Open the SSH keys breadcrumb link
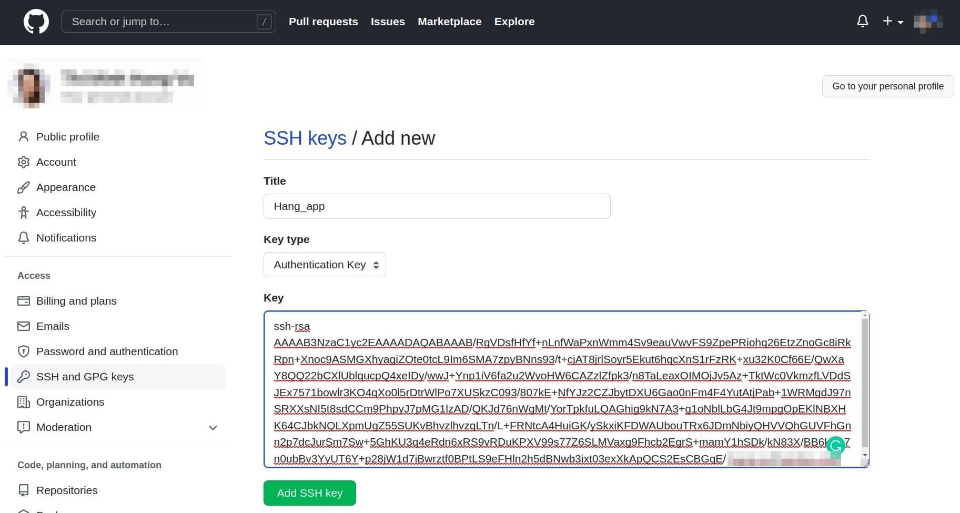The image size is (960, 513). (305, 138)
